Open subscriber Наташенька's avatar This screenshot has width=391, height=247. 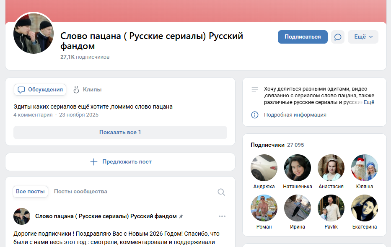coord(298,168)
